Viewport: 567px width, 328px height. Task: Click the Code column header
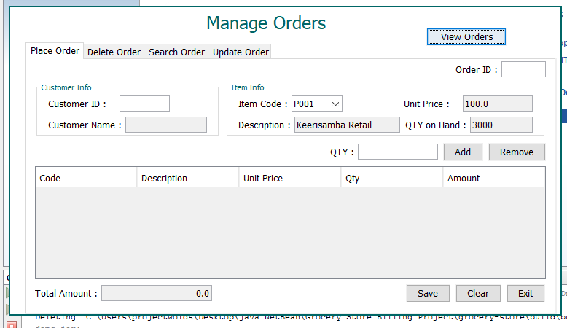tap(85, 178)
